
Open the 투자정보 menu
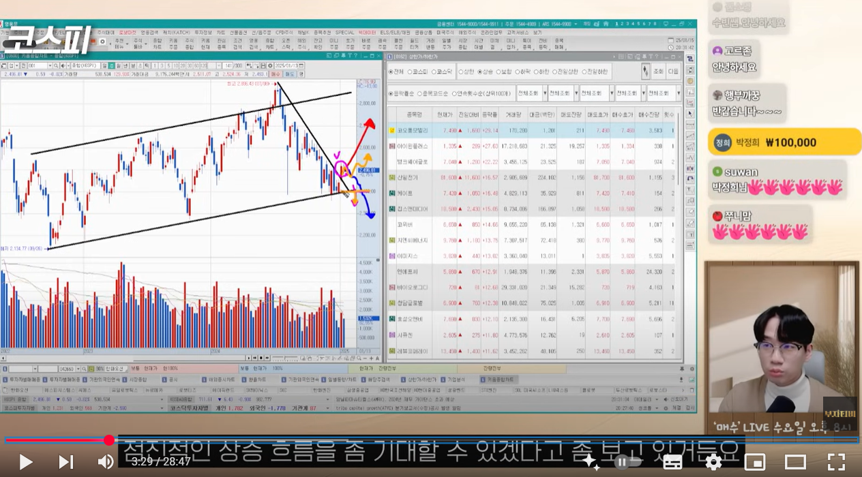[x=203, y=32]
